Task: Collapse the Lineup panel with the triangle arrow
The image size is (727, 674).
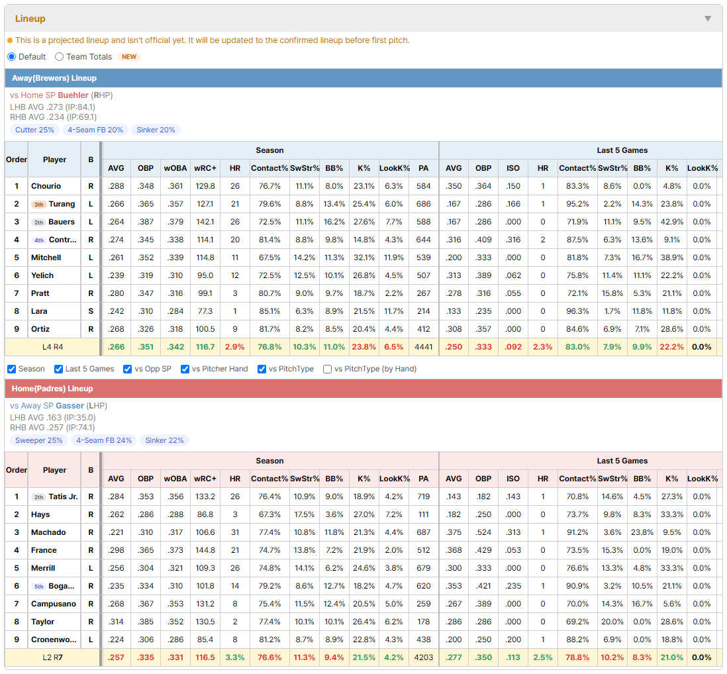Action: pos(708,19)
